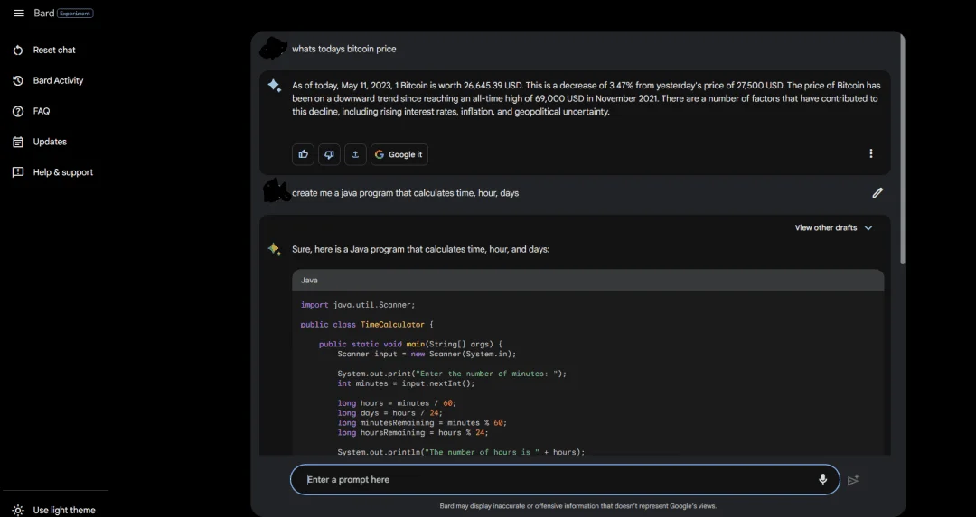Click 'long hoursRemaining' code line
Image resolution: width=976 pixels, height=517 pixels.
tap(413, 432)
